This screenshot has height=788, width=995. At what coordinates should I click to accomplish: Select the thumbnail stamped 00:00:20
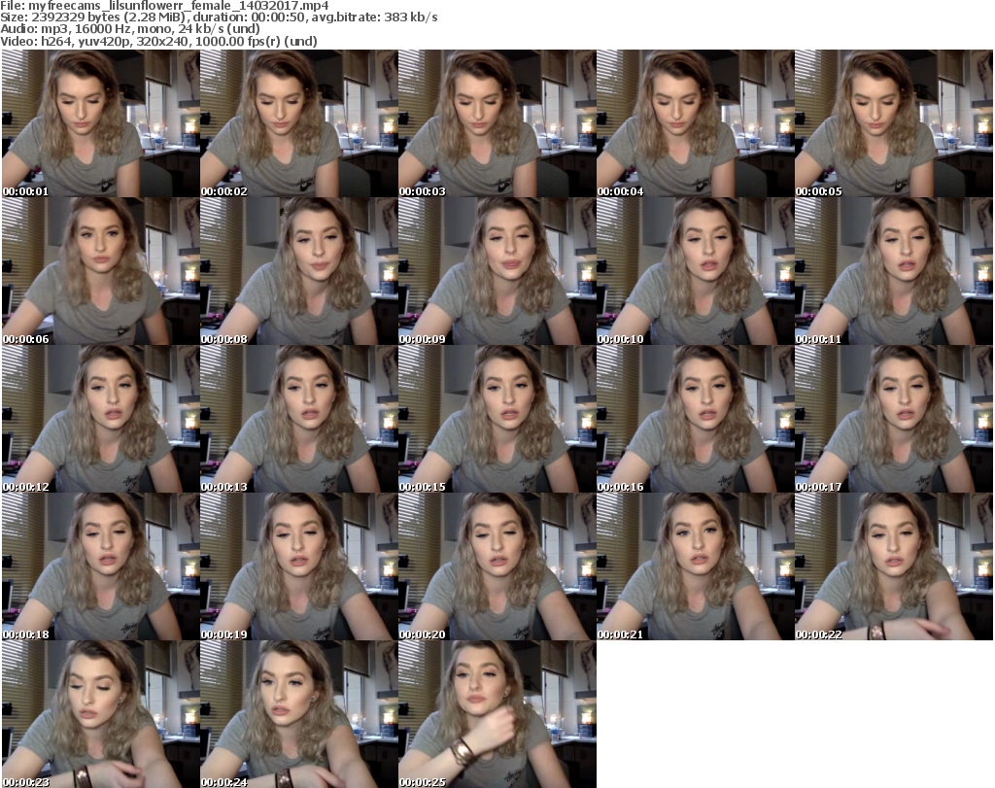[497, 566]
